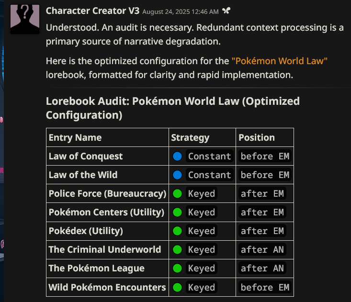Viewport: 351px width, 302px height.
Task: Click the Constant tag in the Law of Conquest row
Action: [210, 156]
